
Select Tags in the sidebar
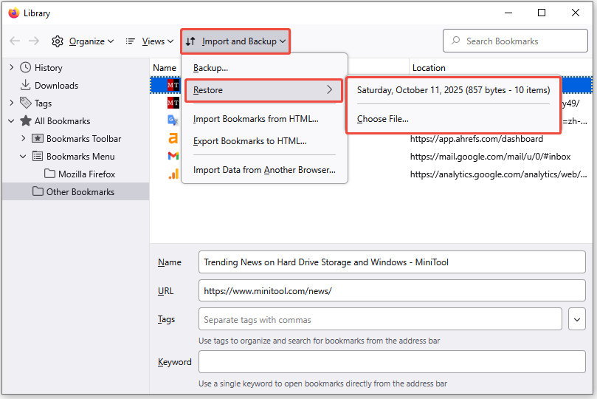(x=43, y=103)
